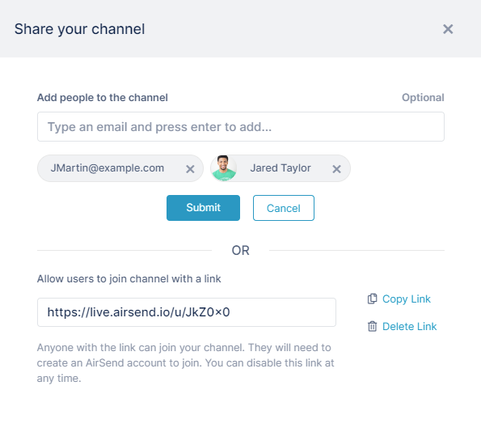This screenshot has width=481, height=428.
Task: Click the copy icon beside Copy Link
Action: pos(372,299)
